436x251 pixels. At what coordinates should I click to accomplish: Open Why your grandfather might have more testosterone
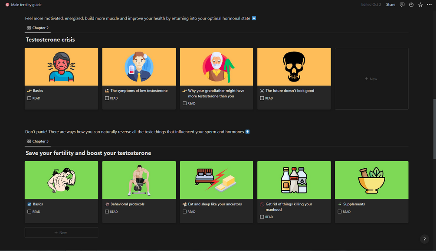(x=216, y=93)
